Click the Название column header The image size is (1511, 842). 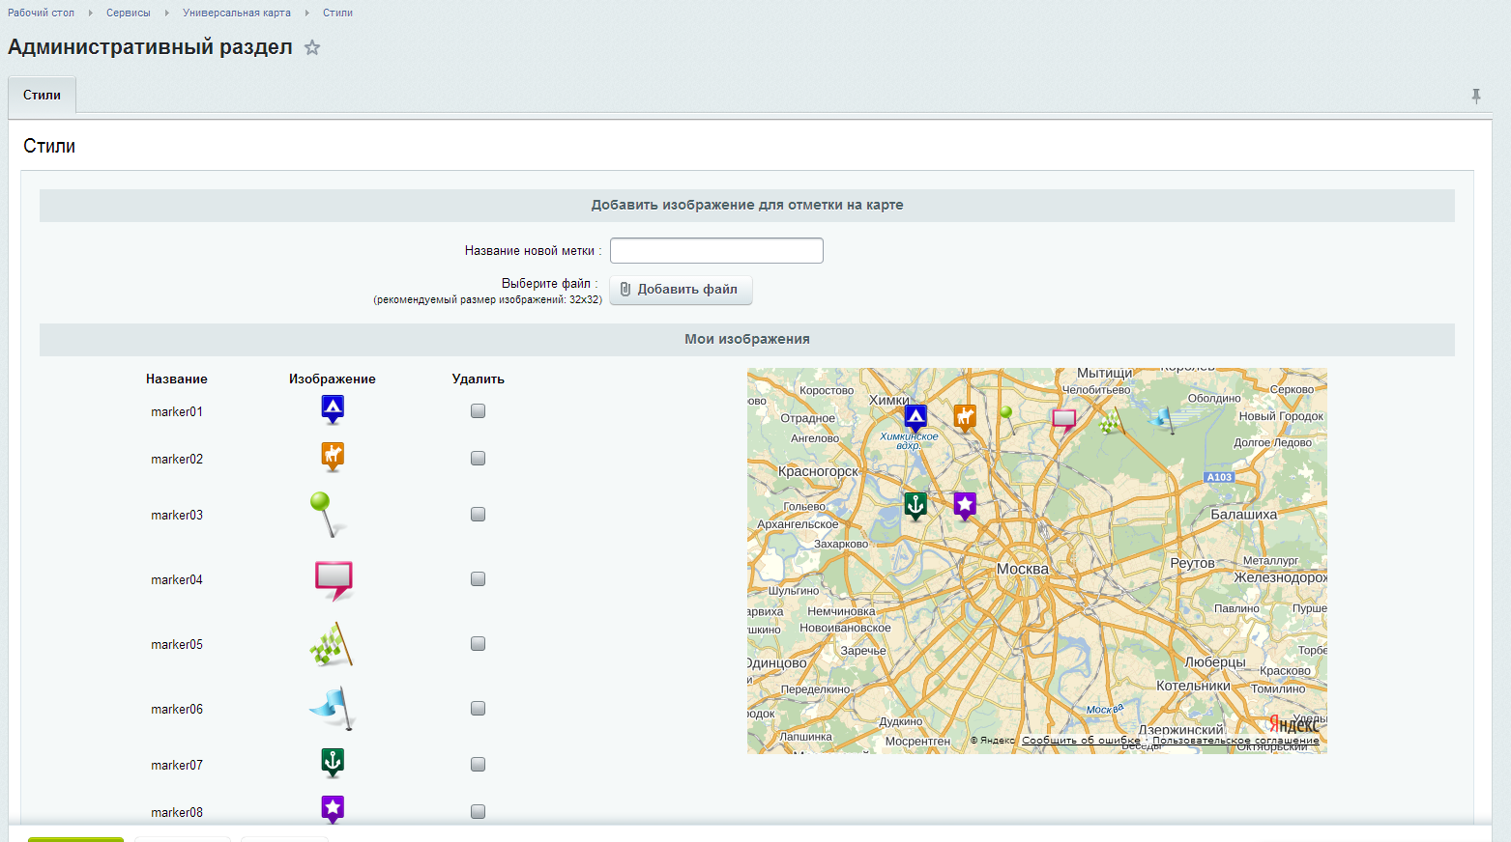(177, 379)
